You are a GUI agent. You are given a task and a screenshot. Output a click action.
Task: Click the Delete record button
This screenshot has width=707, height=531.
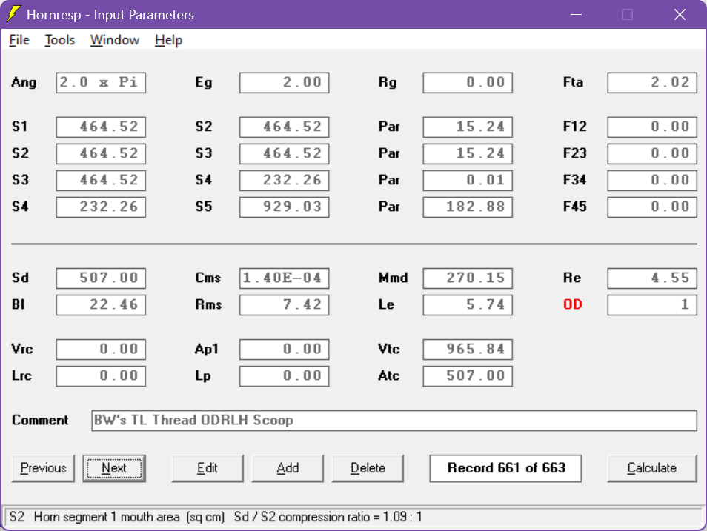[x=368, y=468]
